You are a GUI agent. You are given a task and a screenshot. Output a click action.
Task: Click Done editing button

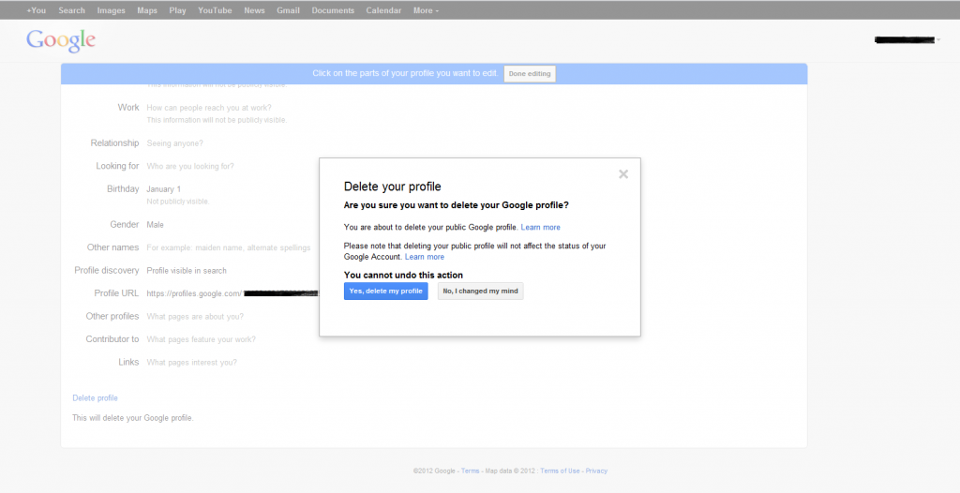[530, 73]
